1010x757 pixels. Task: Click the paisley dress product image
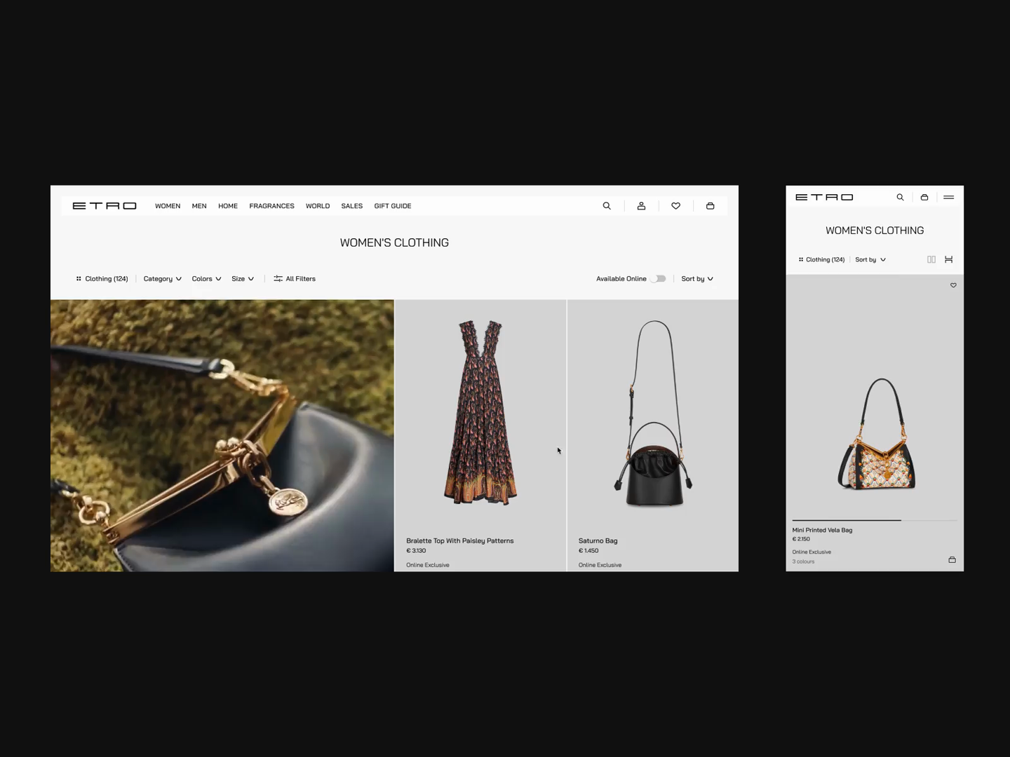click(x=481, y=412)
